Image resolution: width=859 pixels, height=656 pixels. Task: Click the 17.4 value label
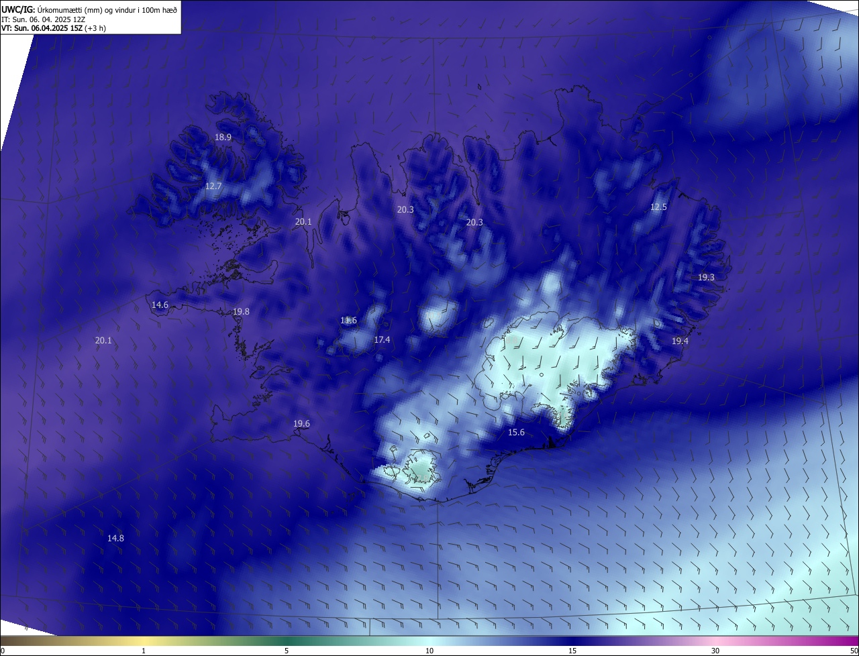coord(382,340)
